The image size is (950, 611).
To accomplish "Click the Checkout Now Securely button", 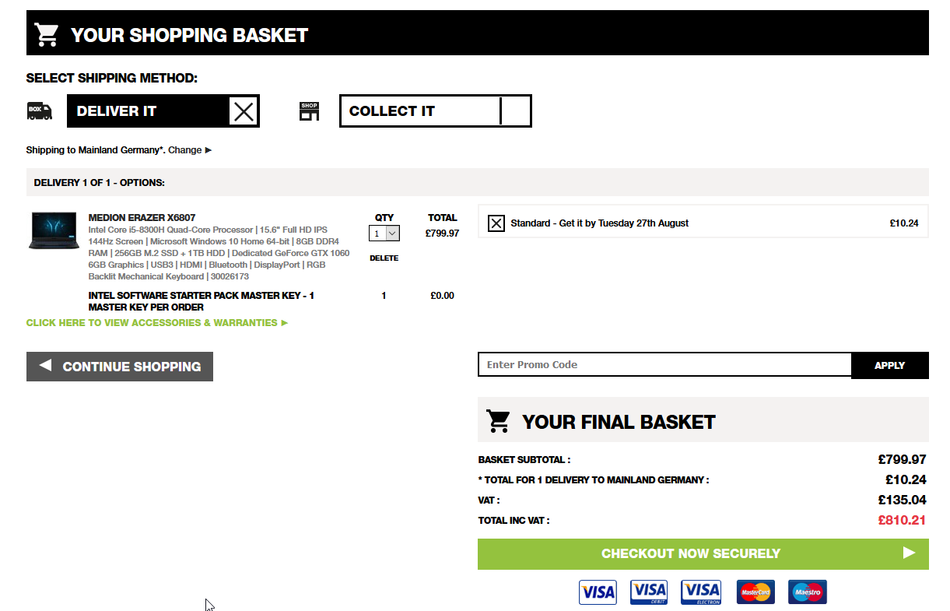I will pyautogui.click(x=703, y=554).
